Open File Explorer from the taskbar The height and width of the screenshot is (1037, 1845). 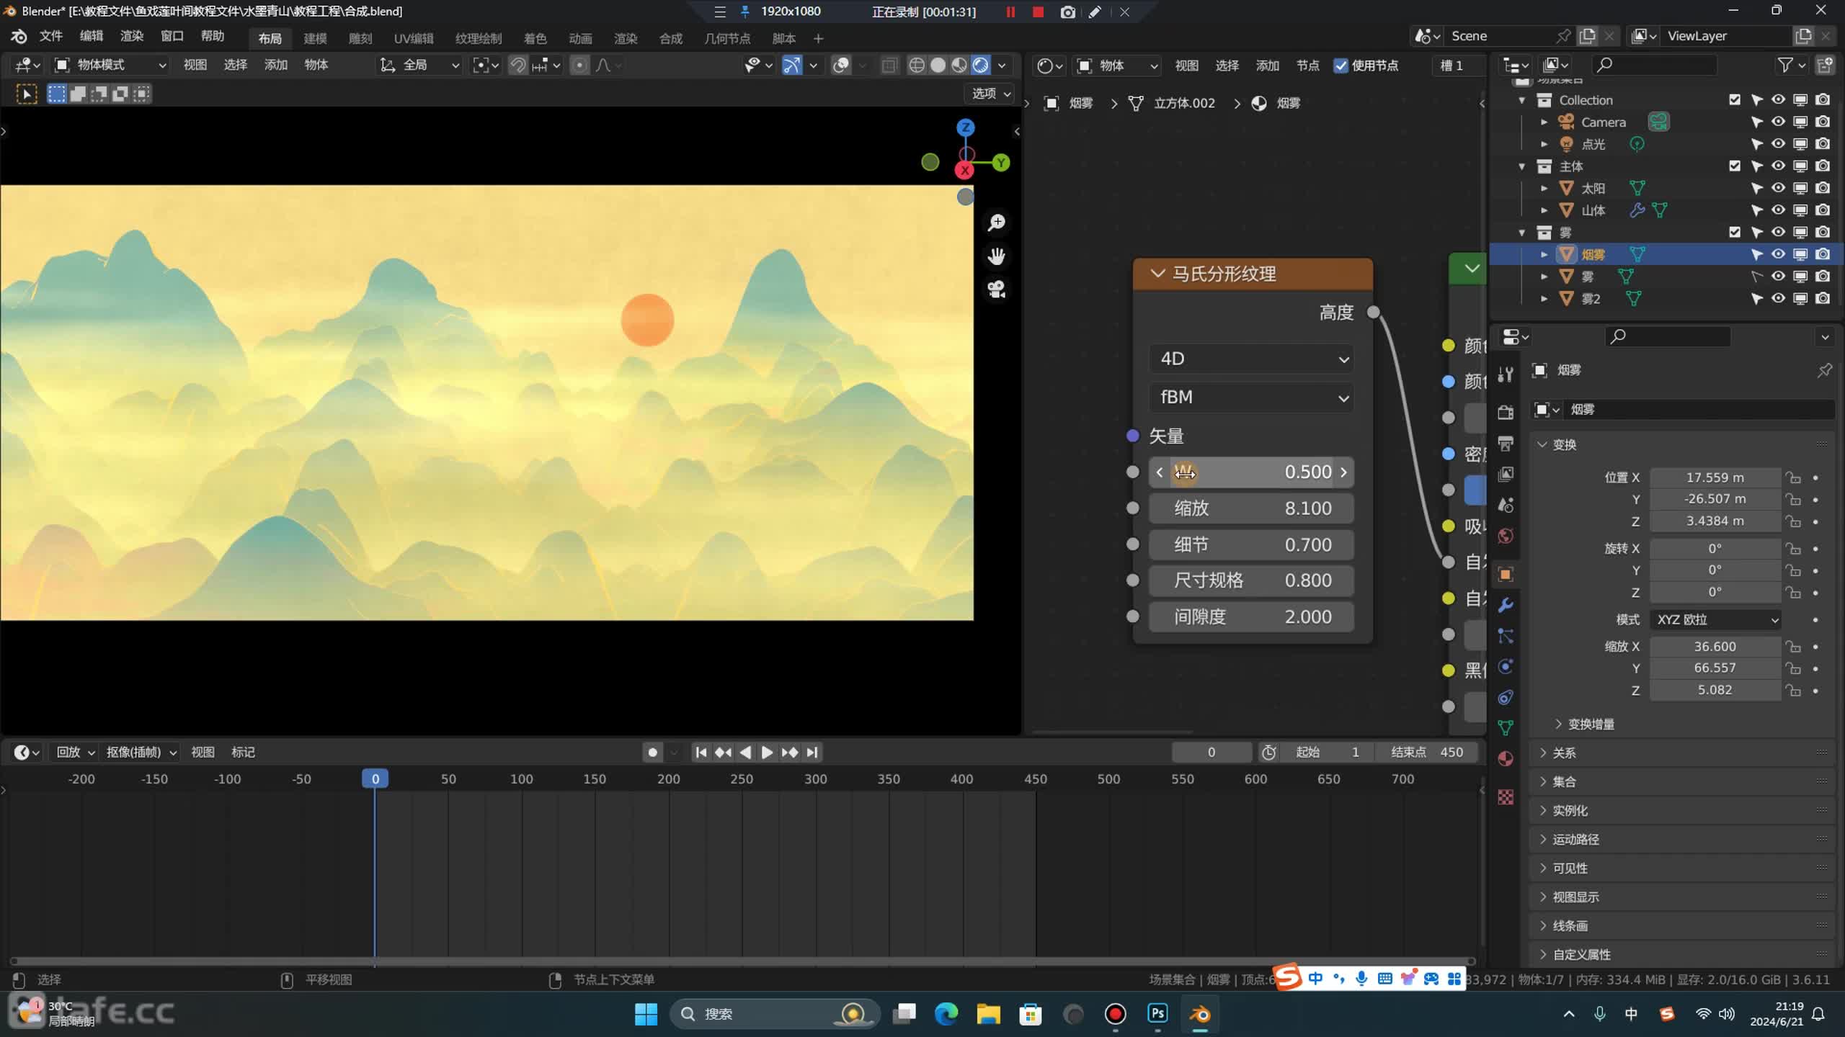point(988,1013)
